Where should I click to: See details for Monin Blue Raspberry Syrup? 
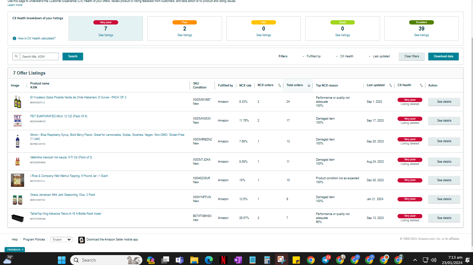[444, 141]
